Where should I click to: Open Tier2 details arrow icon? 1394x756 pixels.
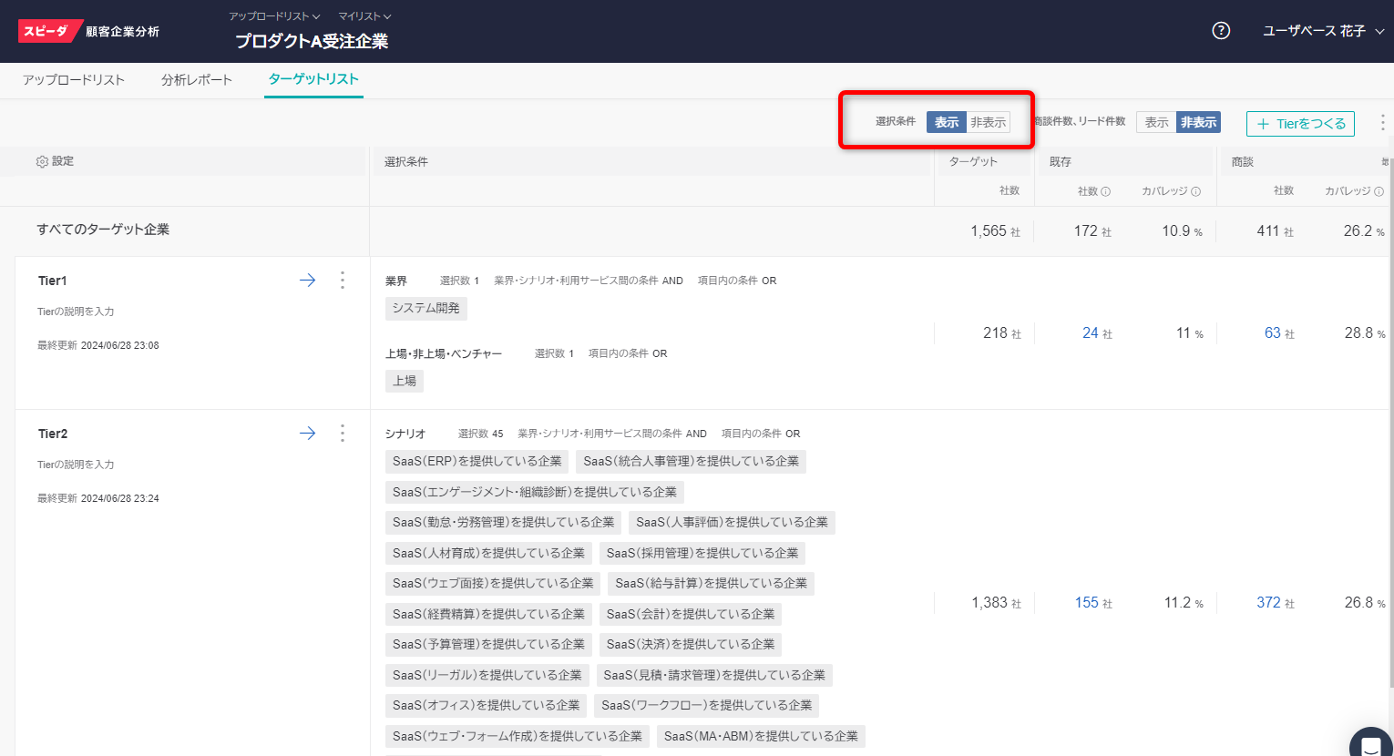click(307, 434)
